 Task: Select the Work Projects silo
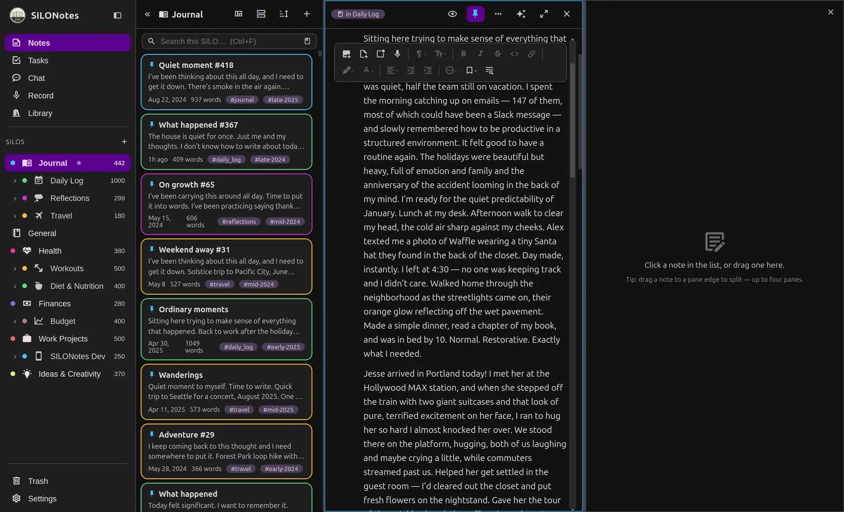(x=68, y=339)
